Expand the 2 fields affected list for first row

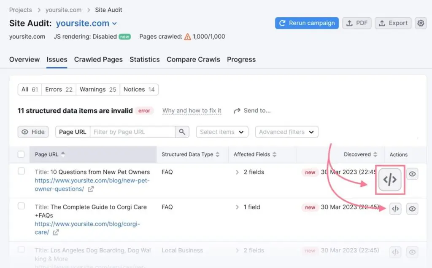coord(238,172)
